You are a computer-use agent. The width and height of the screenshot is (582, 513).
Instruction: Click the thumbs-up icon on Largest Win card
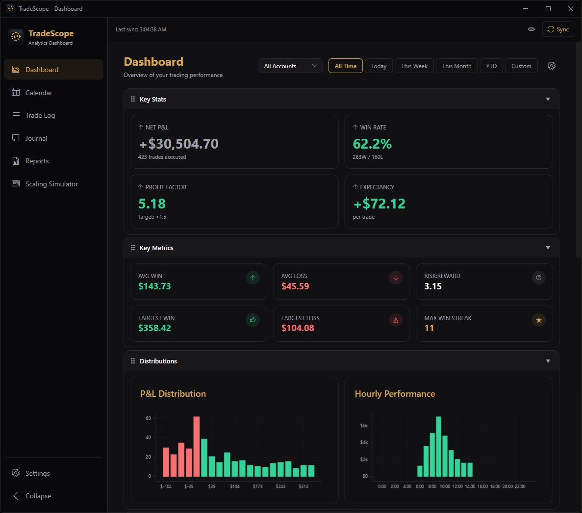click(x=253, y=320)
